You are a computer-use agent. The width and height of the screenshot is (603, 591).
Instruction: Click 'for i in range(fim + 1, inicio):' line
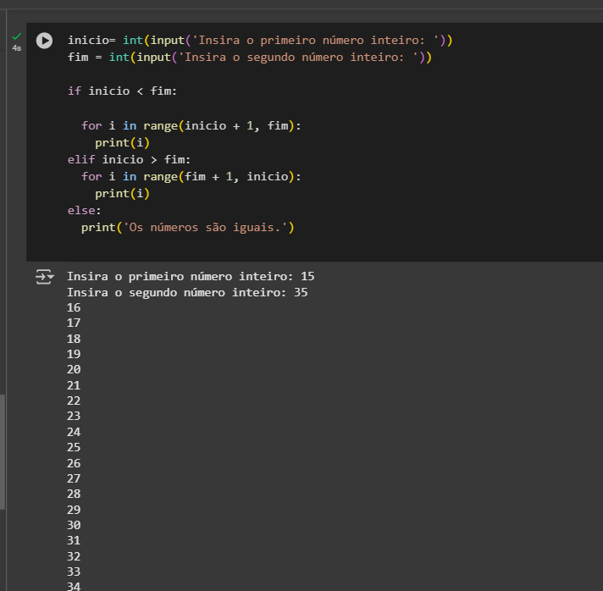(191, 176)
